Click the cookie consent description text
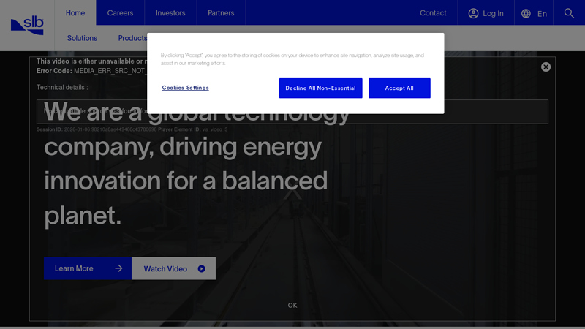Screen dimensions: 585x329 (292, 59)
